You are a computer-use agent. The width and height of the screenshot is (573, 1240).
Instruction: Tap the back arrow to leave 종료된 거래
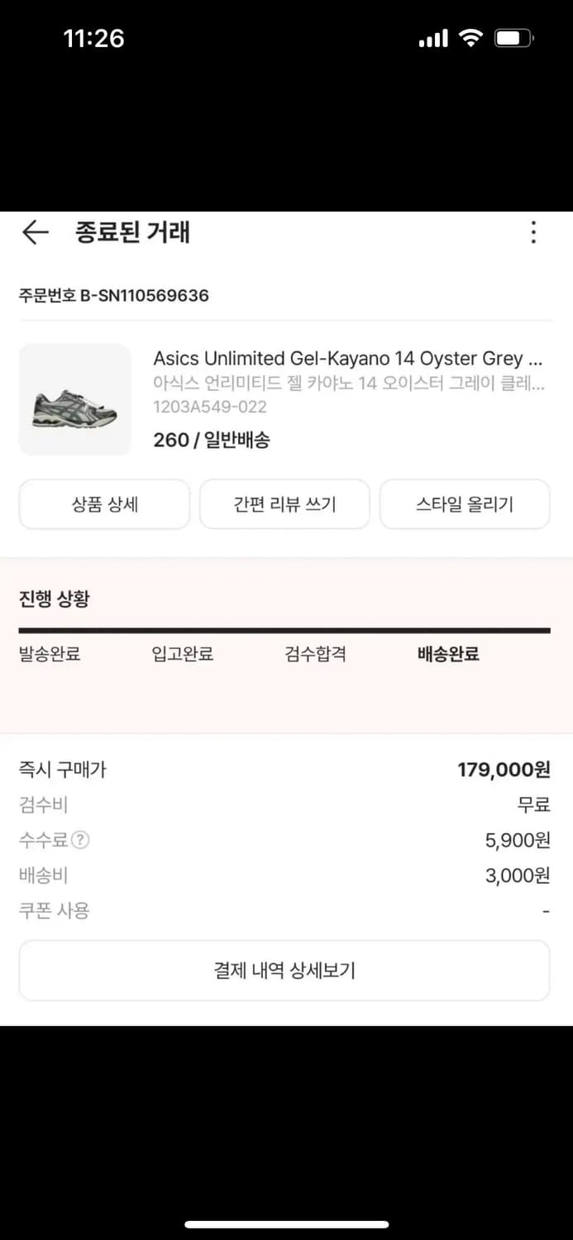pos(35,233)
